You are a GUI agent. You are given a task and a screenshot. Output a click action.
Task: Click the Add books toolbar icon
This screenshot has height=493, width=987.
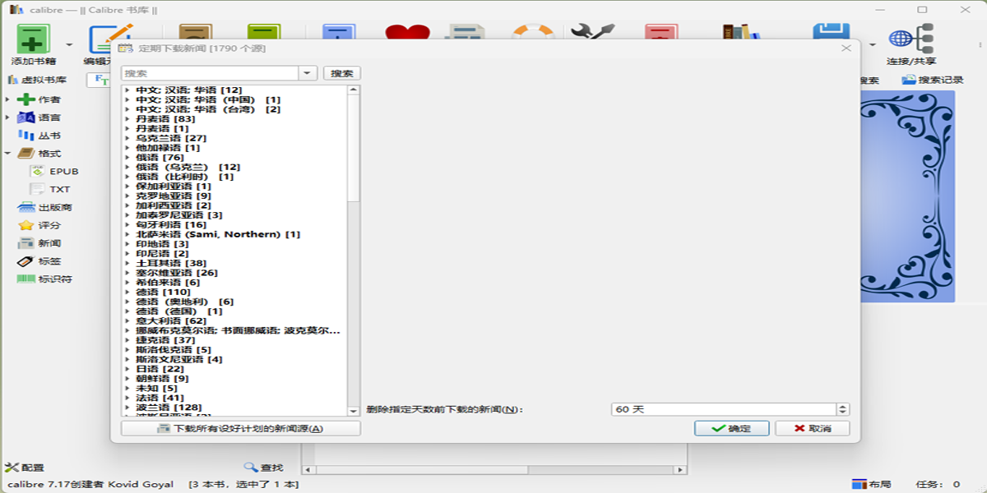pyautogui.click(x=34, y=39)
